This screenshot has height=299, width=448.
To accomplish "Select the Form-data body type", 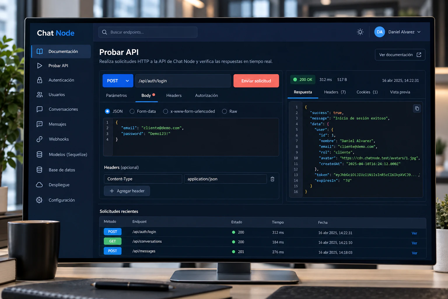I will 132,111.
